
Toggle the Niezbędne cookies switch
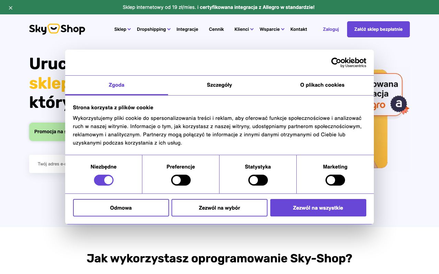click(104, 180)
